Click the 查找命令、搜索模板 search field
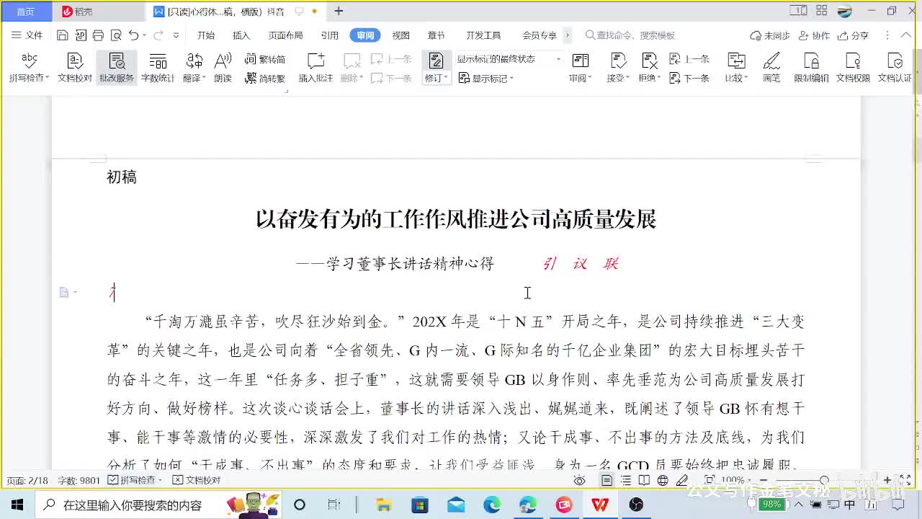The height and width of the screenshot is (519, 922). click(x=630, y=35)
